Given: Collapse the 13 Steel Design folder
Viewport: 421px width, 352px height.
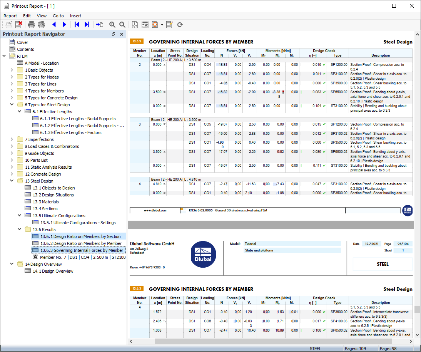Looking at the screenshot, I should 12,181.
